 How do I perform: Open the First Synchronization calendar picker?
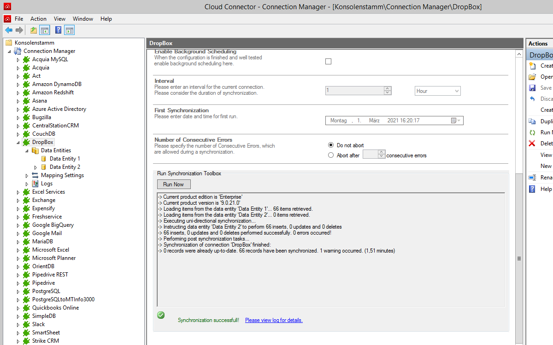click(x=455, y=121)
